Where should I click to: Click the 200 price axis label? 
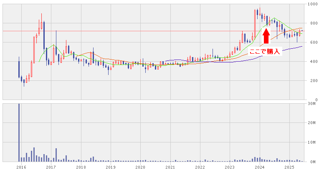314,80
